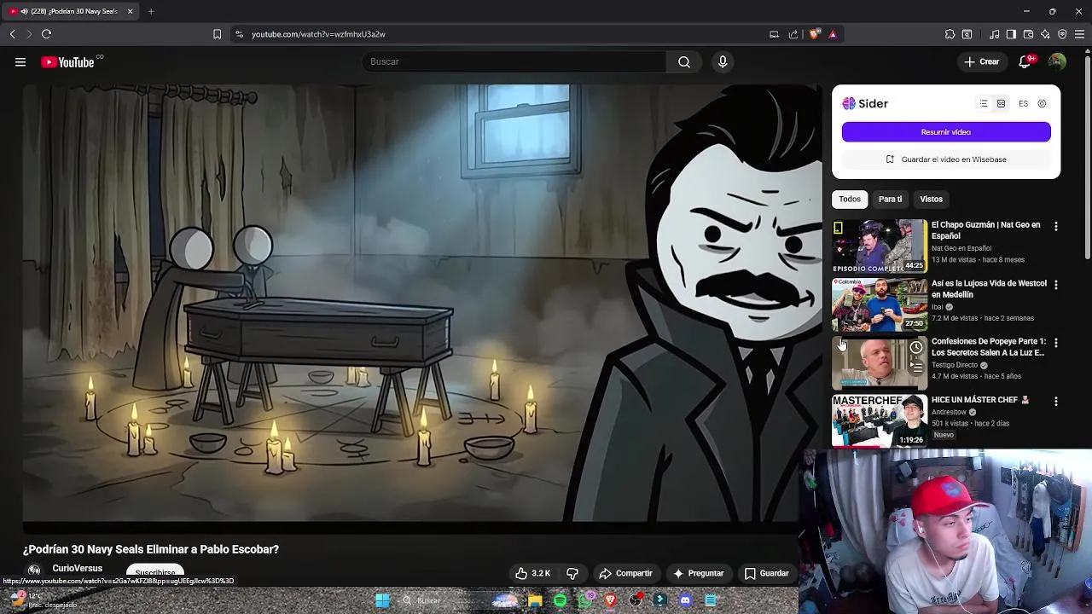The image size is (1092, 614).
Task: Open the El Chapo Guzmán video thumbnail
Action: [880, 246]
